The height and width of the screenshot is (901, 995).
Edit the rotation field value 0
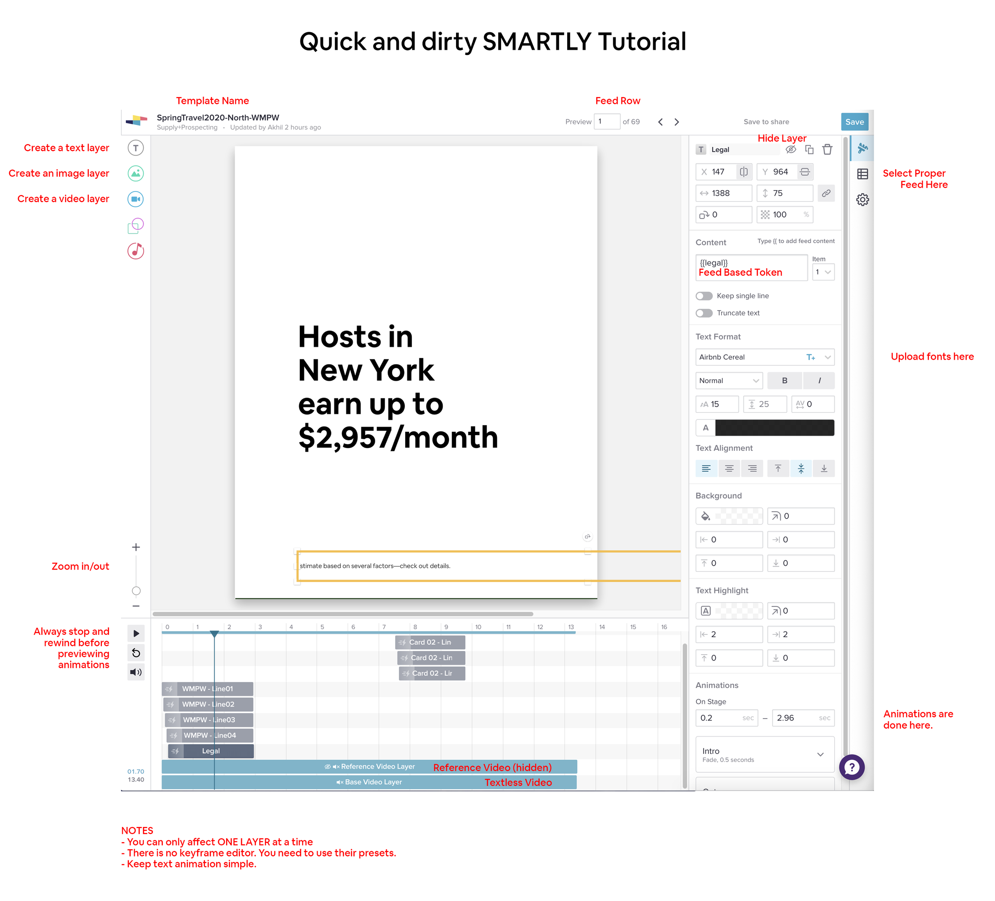[x=724, y=215]
